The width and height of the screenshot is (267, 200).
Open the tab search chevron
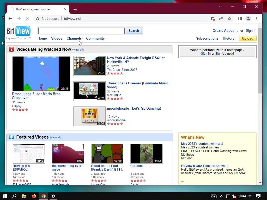point(220,7)
